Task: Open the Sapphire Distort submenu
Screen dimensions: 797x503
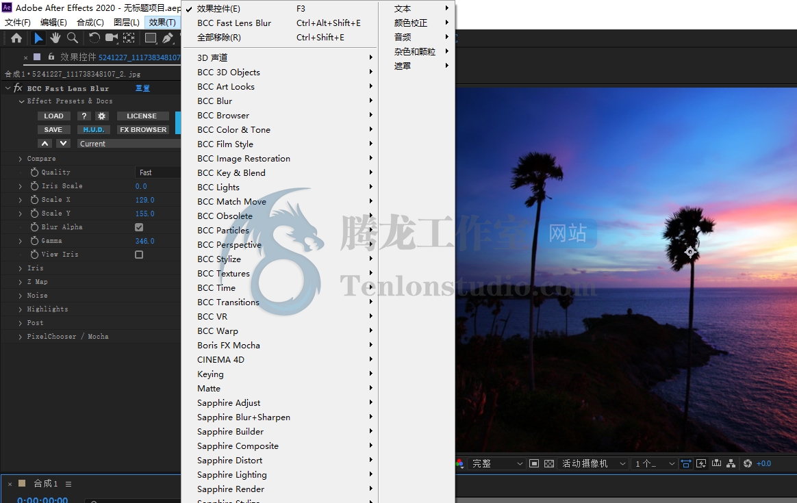Action: (x=280, y=460)
